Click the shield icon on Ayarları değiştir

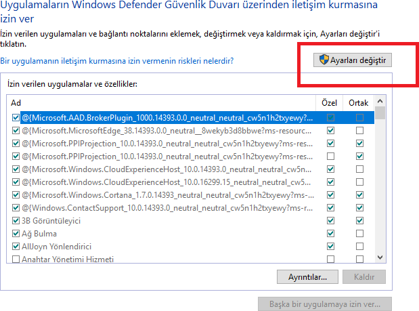pos(324,60)
